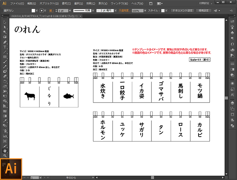Select the Selection (black arrow) tool
This screenshot has width=237, height=180.
(5, 22)
